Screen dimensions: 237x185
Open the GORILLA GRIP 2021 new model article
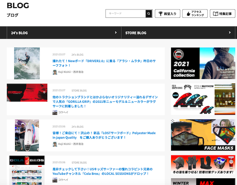click(x=105, y=102)
